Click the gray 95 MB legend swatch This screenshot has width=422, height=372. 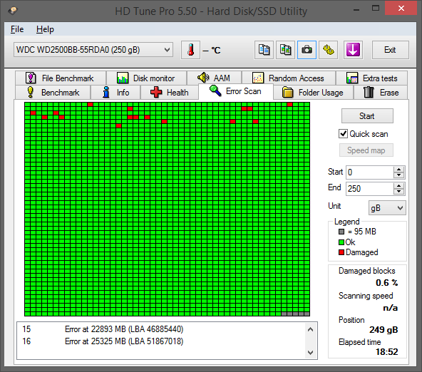[x=341, y=232]
